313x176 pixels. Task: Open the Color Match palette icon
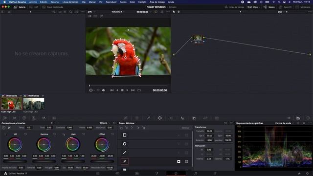15,118
